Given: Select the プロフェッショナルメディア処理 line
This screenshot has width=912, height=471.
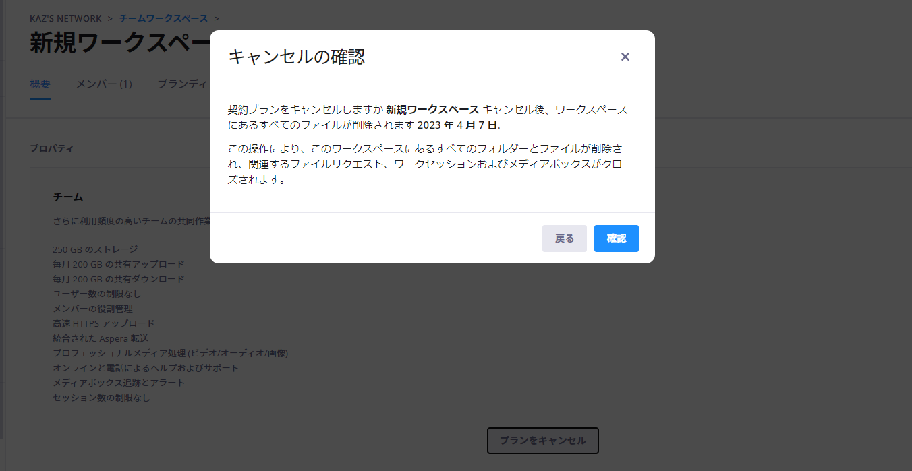Looking at the screenshot, I should pos(171,353).
